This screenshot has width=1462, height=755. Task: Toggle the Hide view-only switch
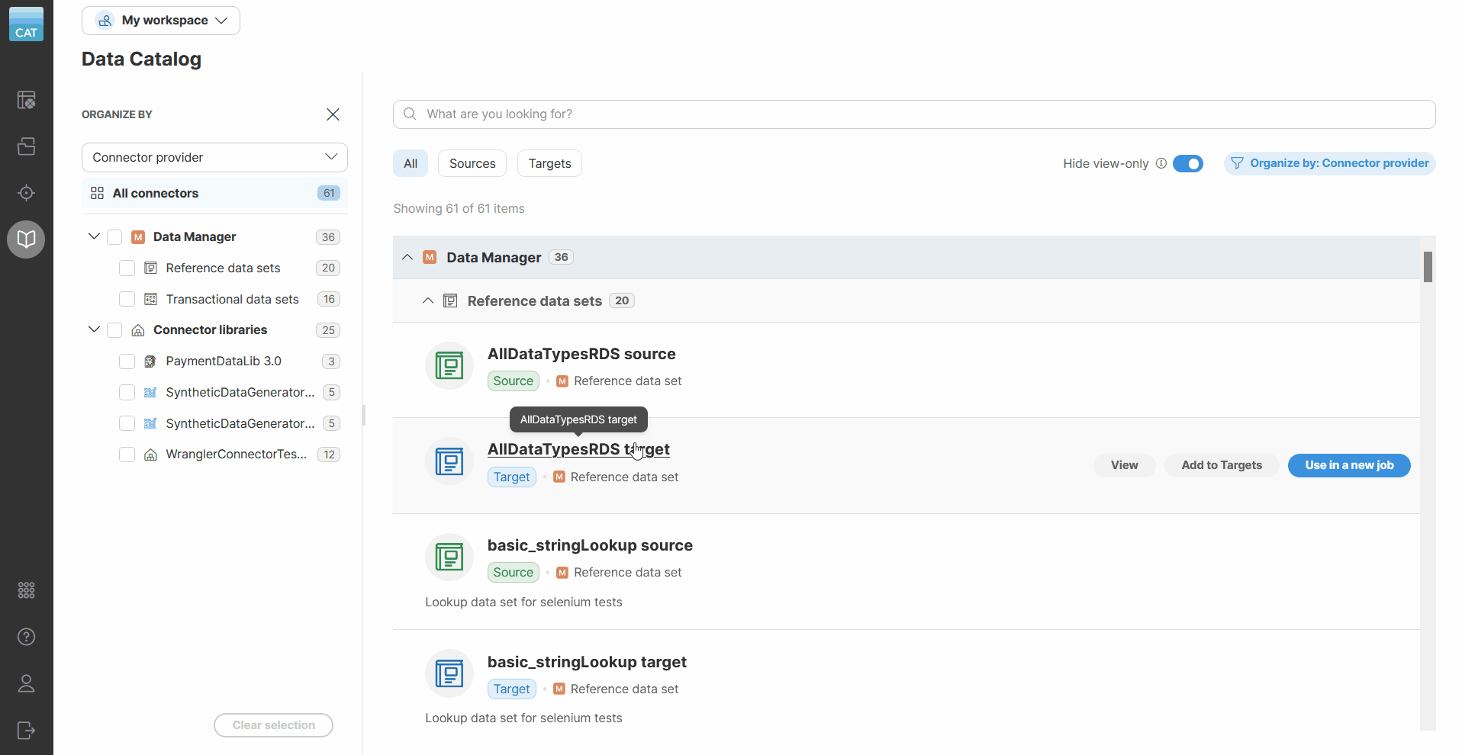click(x=1187, y=163)
